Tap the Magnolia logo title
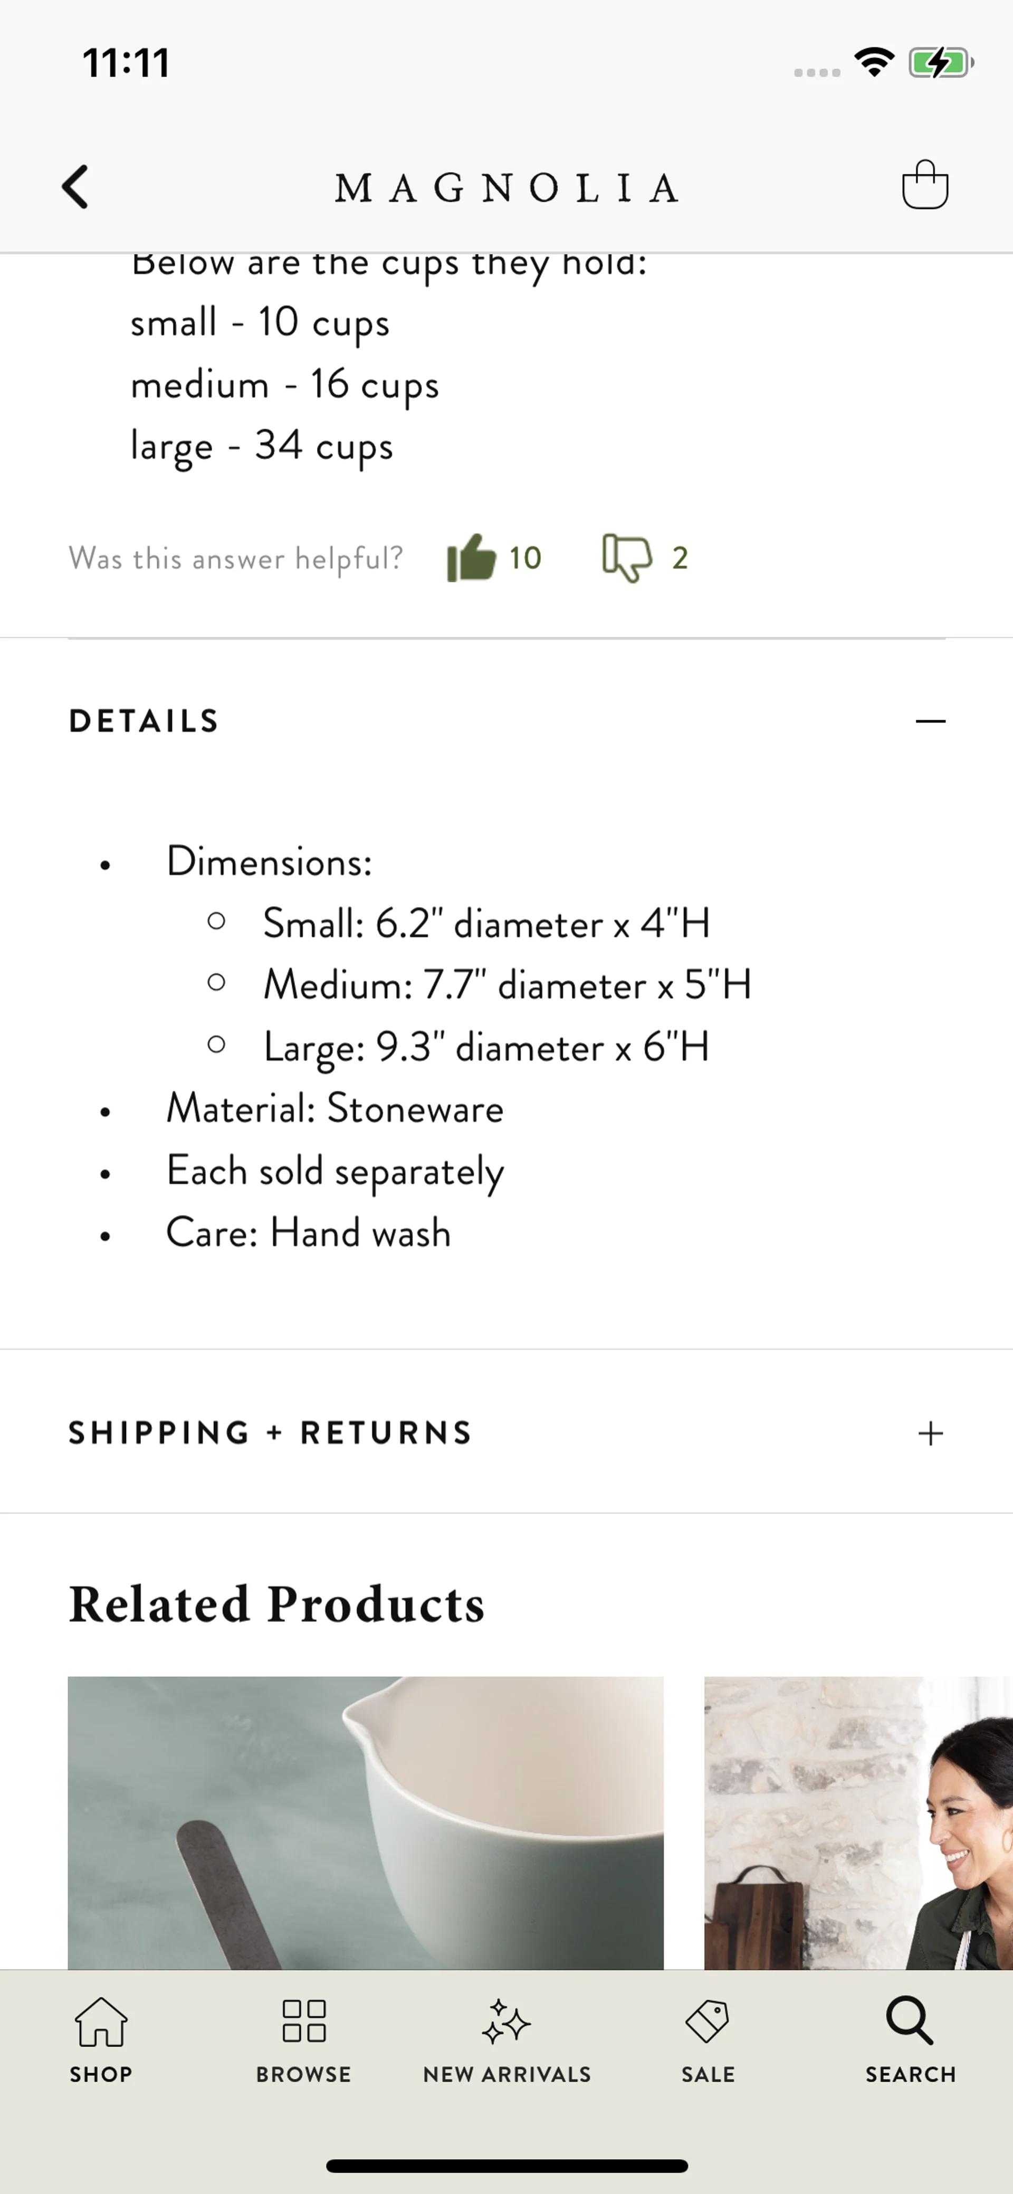This screenshot has width=1013, height=2194. tap(506, 188)
